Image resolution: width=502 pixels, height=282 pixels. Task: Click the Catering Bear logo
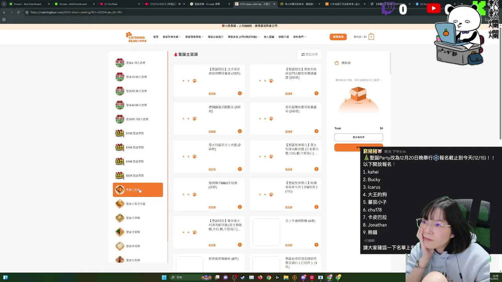[x=136, y=37]
